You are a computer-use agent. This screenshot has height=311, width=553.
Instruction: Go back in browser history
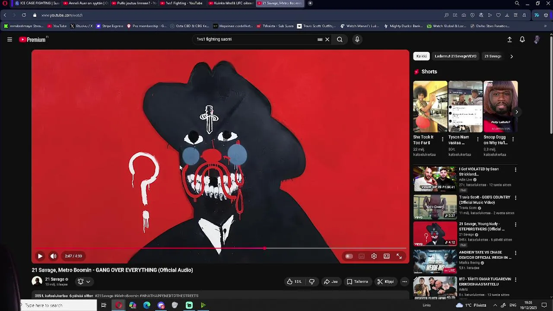coord(5,15)
